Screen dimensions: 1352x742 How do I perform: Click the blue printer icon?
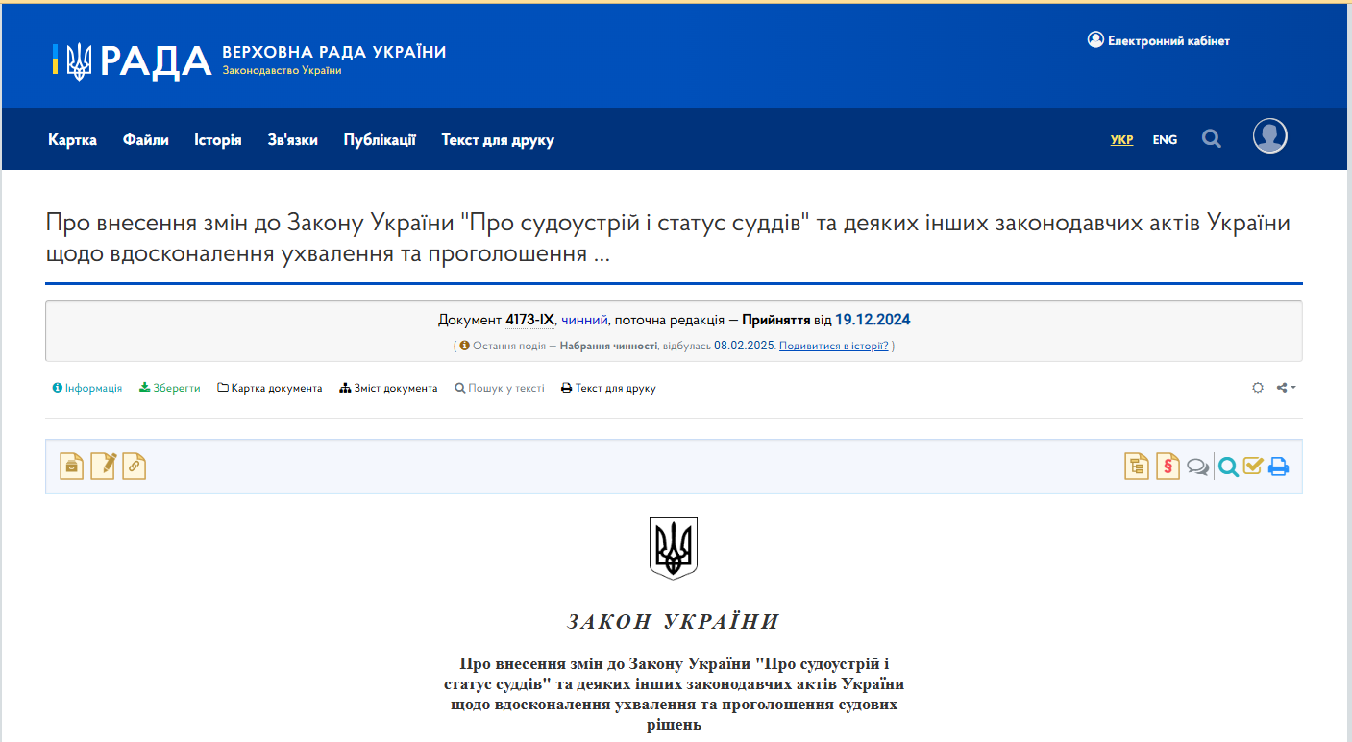click(1279, 466)
